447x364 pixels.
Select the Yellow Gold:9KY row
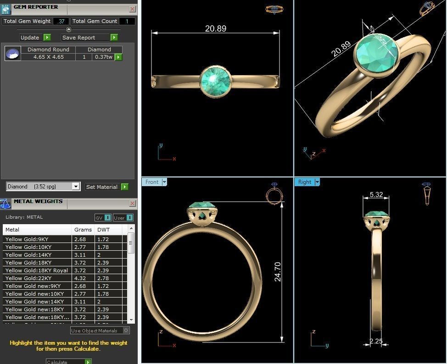(x=65, y=239)
